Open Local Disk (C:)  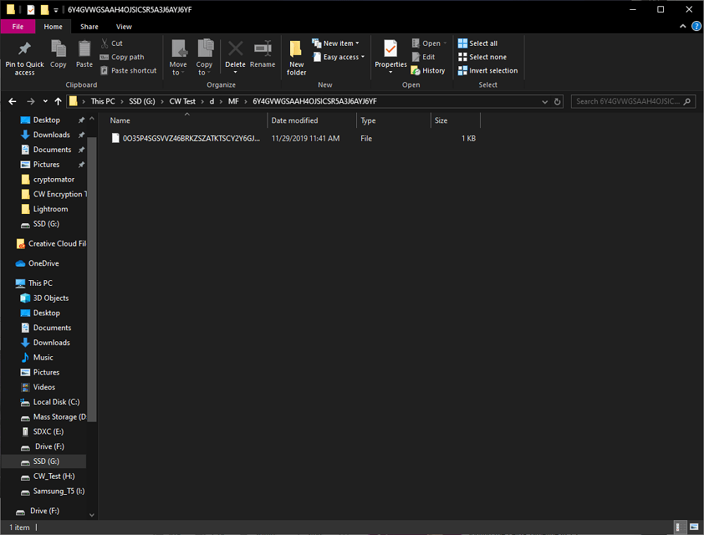(x=56, y=402)
